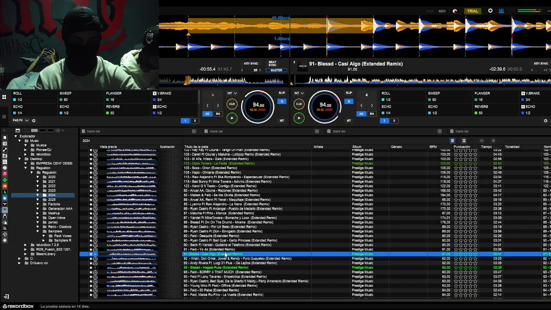Click the grid layout icon left of deck 1 pads
Viewport: 551px width, 310px height.
[4, 97]
